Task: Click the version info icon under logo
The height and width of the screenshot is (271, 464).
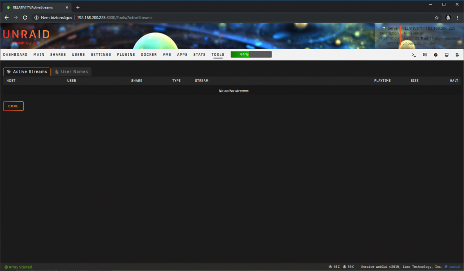Action: point(38,43)
